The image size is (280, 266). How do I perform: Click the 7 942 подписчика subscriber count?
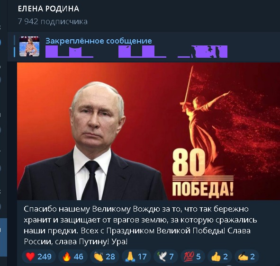[53, 22]
